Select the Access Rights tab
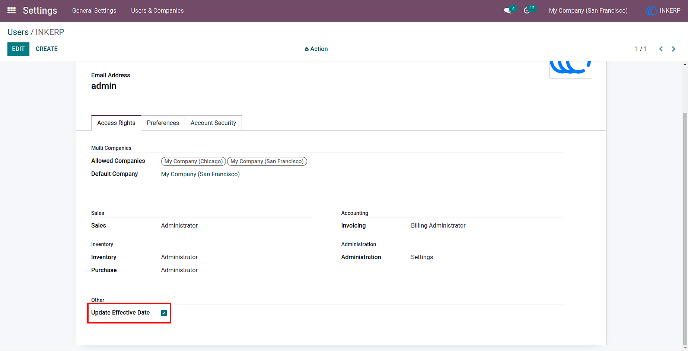Image resolution: width=688 pixels, height=351 pixels. pos(116,123)
